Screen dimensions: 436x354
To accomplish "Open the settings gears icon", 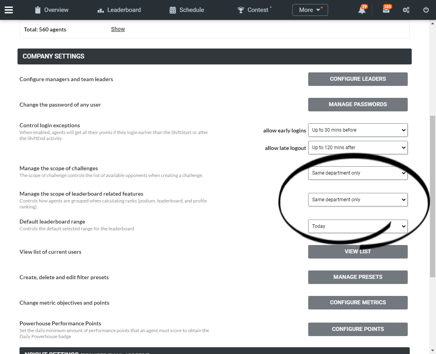I will click(406, 10).
